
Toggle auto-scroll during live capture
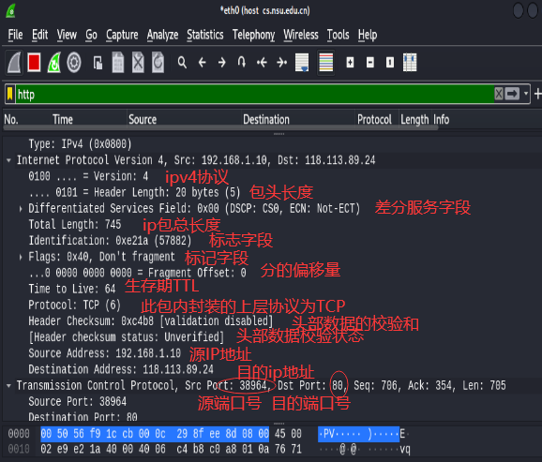click(x=302, y=63)
